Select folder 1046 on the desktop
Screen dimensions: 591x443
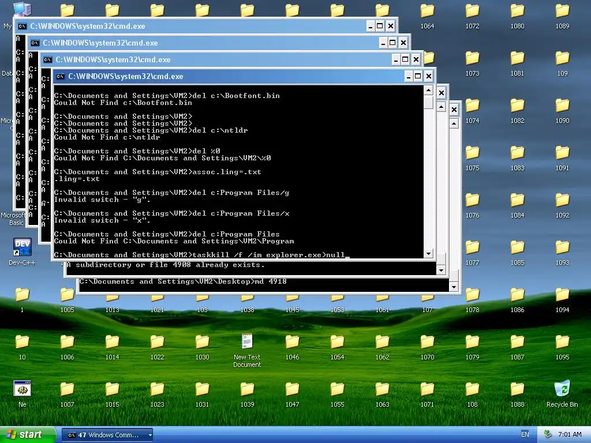(292, 347)
